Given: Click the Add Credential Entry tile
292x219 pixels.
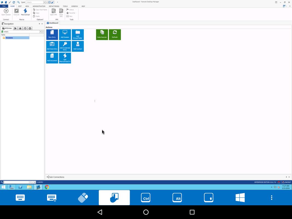Looking at the screenshot, I should pyautogui.click(x=65, y=46).
